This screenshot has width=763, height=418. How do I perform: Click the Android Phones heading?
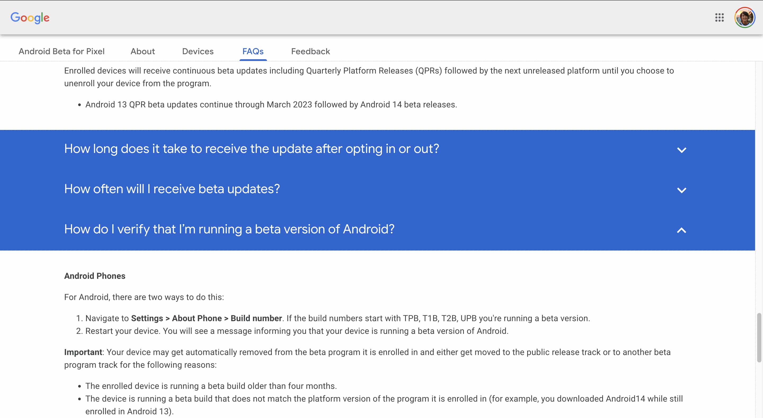(95, 276)
